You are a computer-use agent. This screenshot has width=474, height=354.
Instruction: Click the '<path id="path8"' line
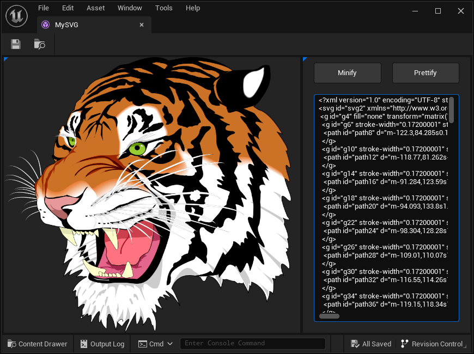click(385, 133)
